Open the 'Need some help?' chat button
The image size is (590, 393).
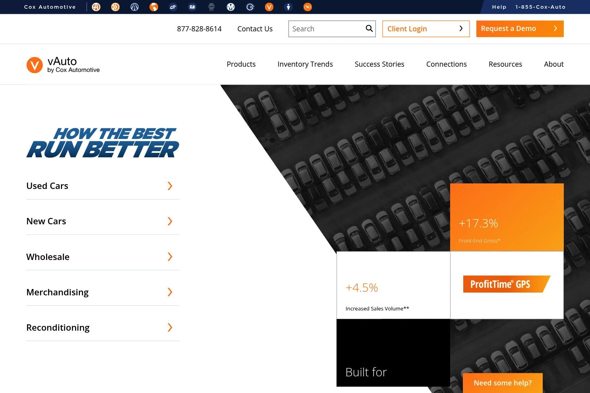[503, 383]
